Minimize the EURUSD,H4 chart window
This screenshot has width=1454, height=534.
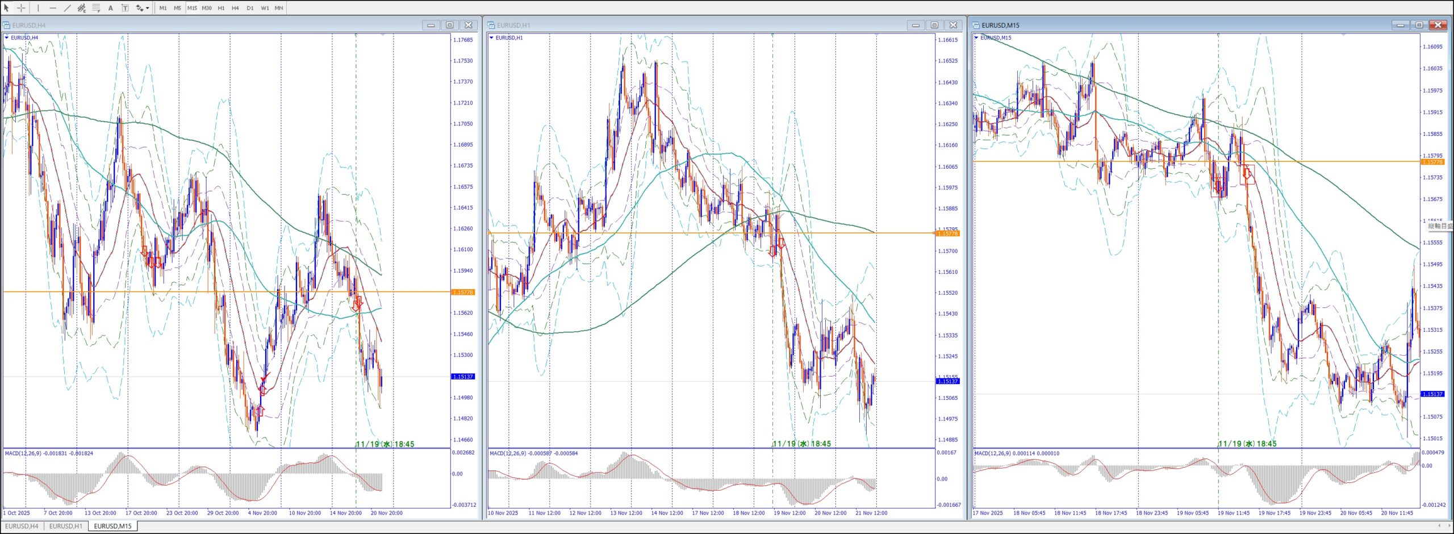coord(431,25)
